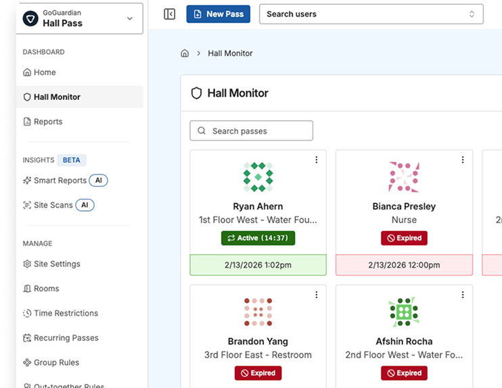Click the Expired badge on Afshin Rocha's card

click(404, 373)
